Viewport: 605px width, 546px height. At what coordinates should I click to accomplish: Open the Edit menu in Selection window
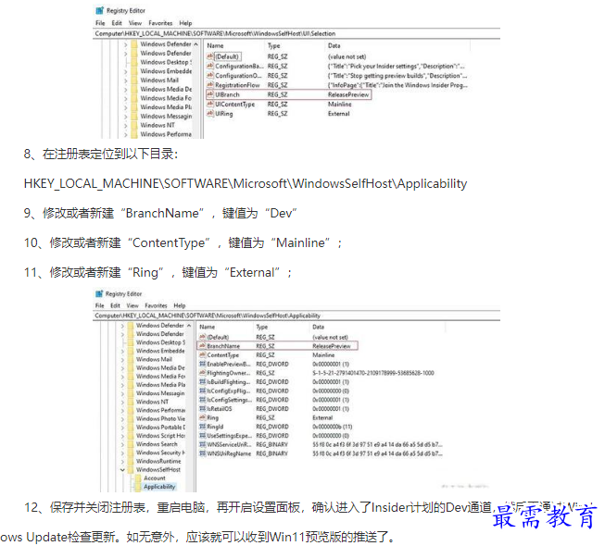(117, 23)
